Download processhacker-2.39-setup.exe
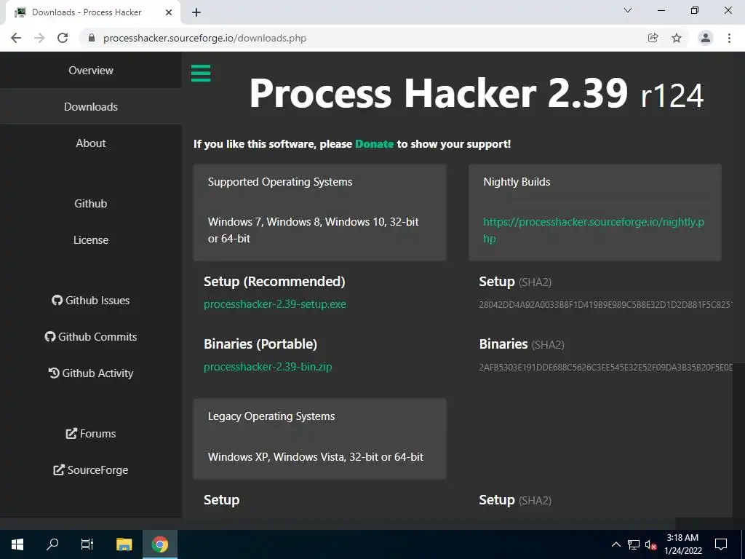The width and height of the screenshot is (745, 559). pyautogui.click(x=274, y=304)
